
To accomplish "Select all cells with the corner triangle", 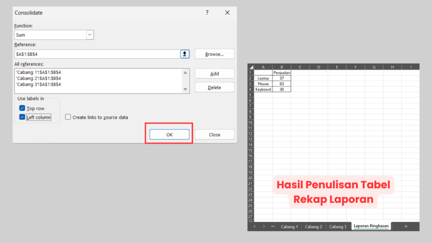I will (251, 67).
